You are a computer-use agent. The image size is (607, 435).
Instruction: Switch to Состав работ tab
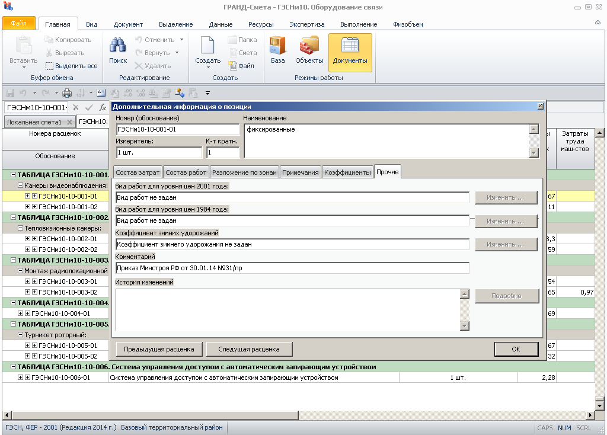186,172
